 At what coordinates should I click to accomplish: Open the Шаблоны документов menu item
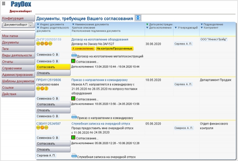tap(18, 81)
